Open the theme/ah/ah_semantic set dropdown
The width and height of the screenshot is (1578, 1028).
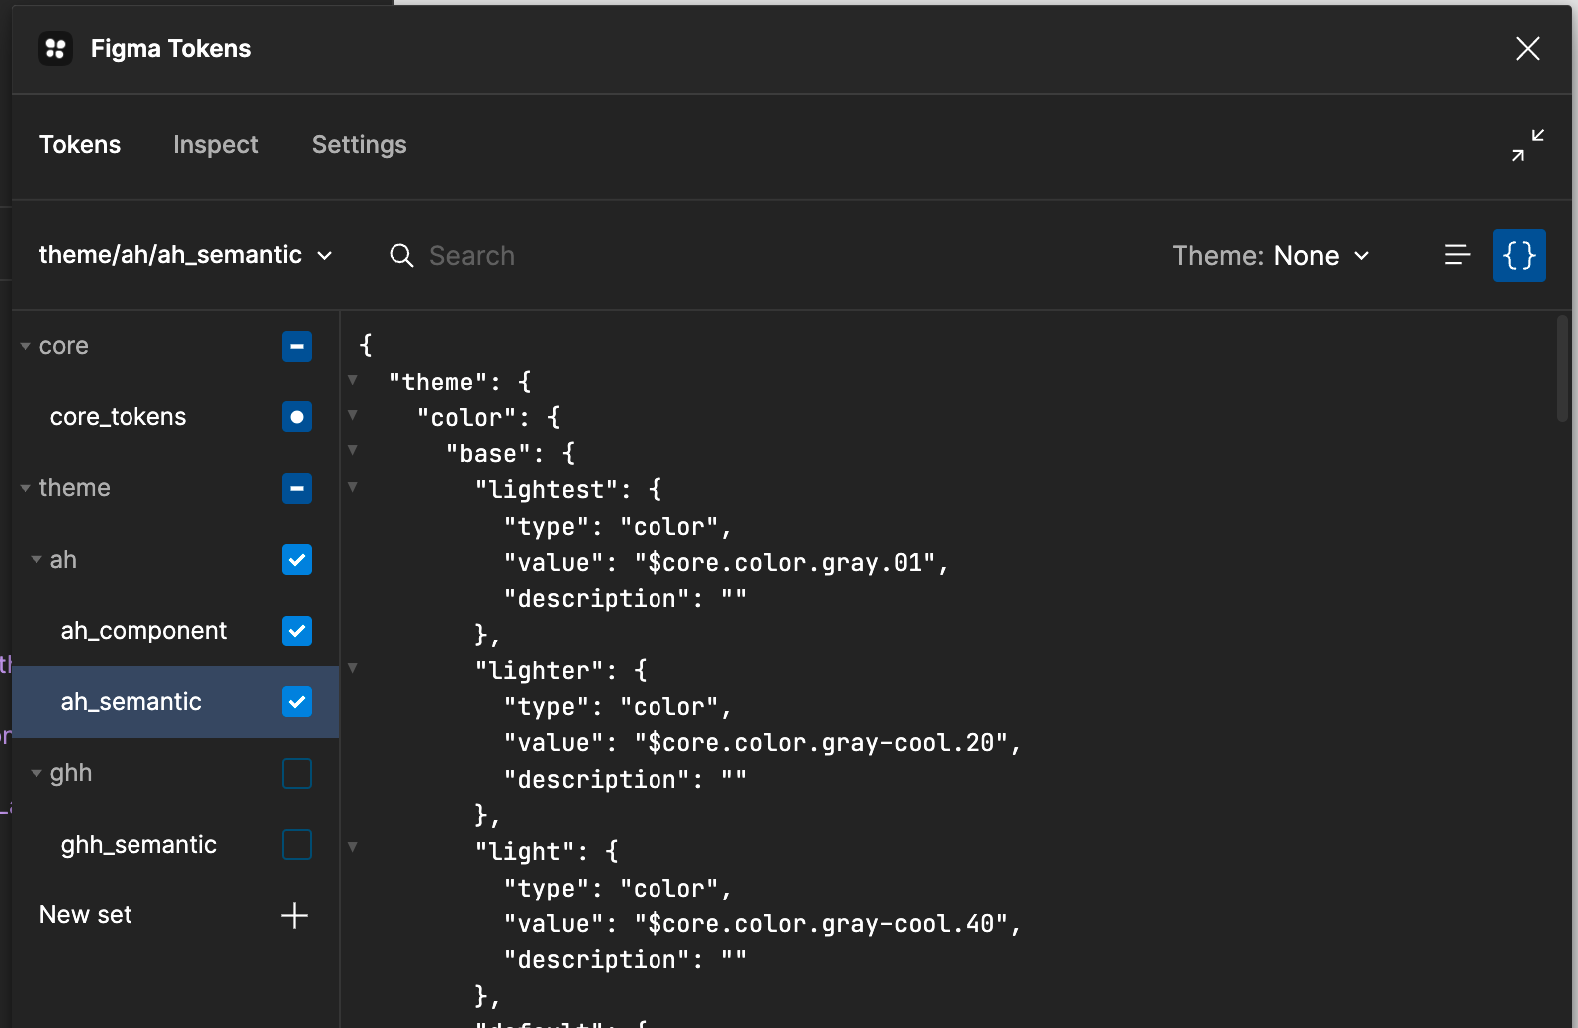coord(185,255)
